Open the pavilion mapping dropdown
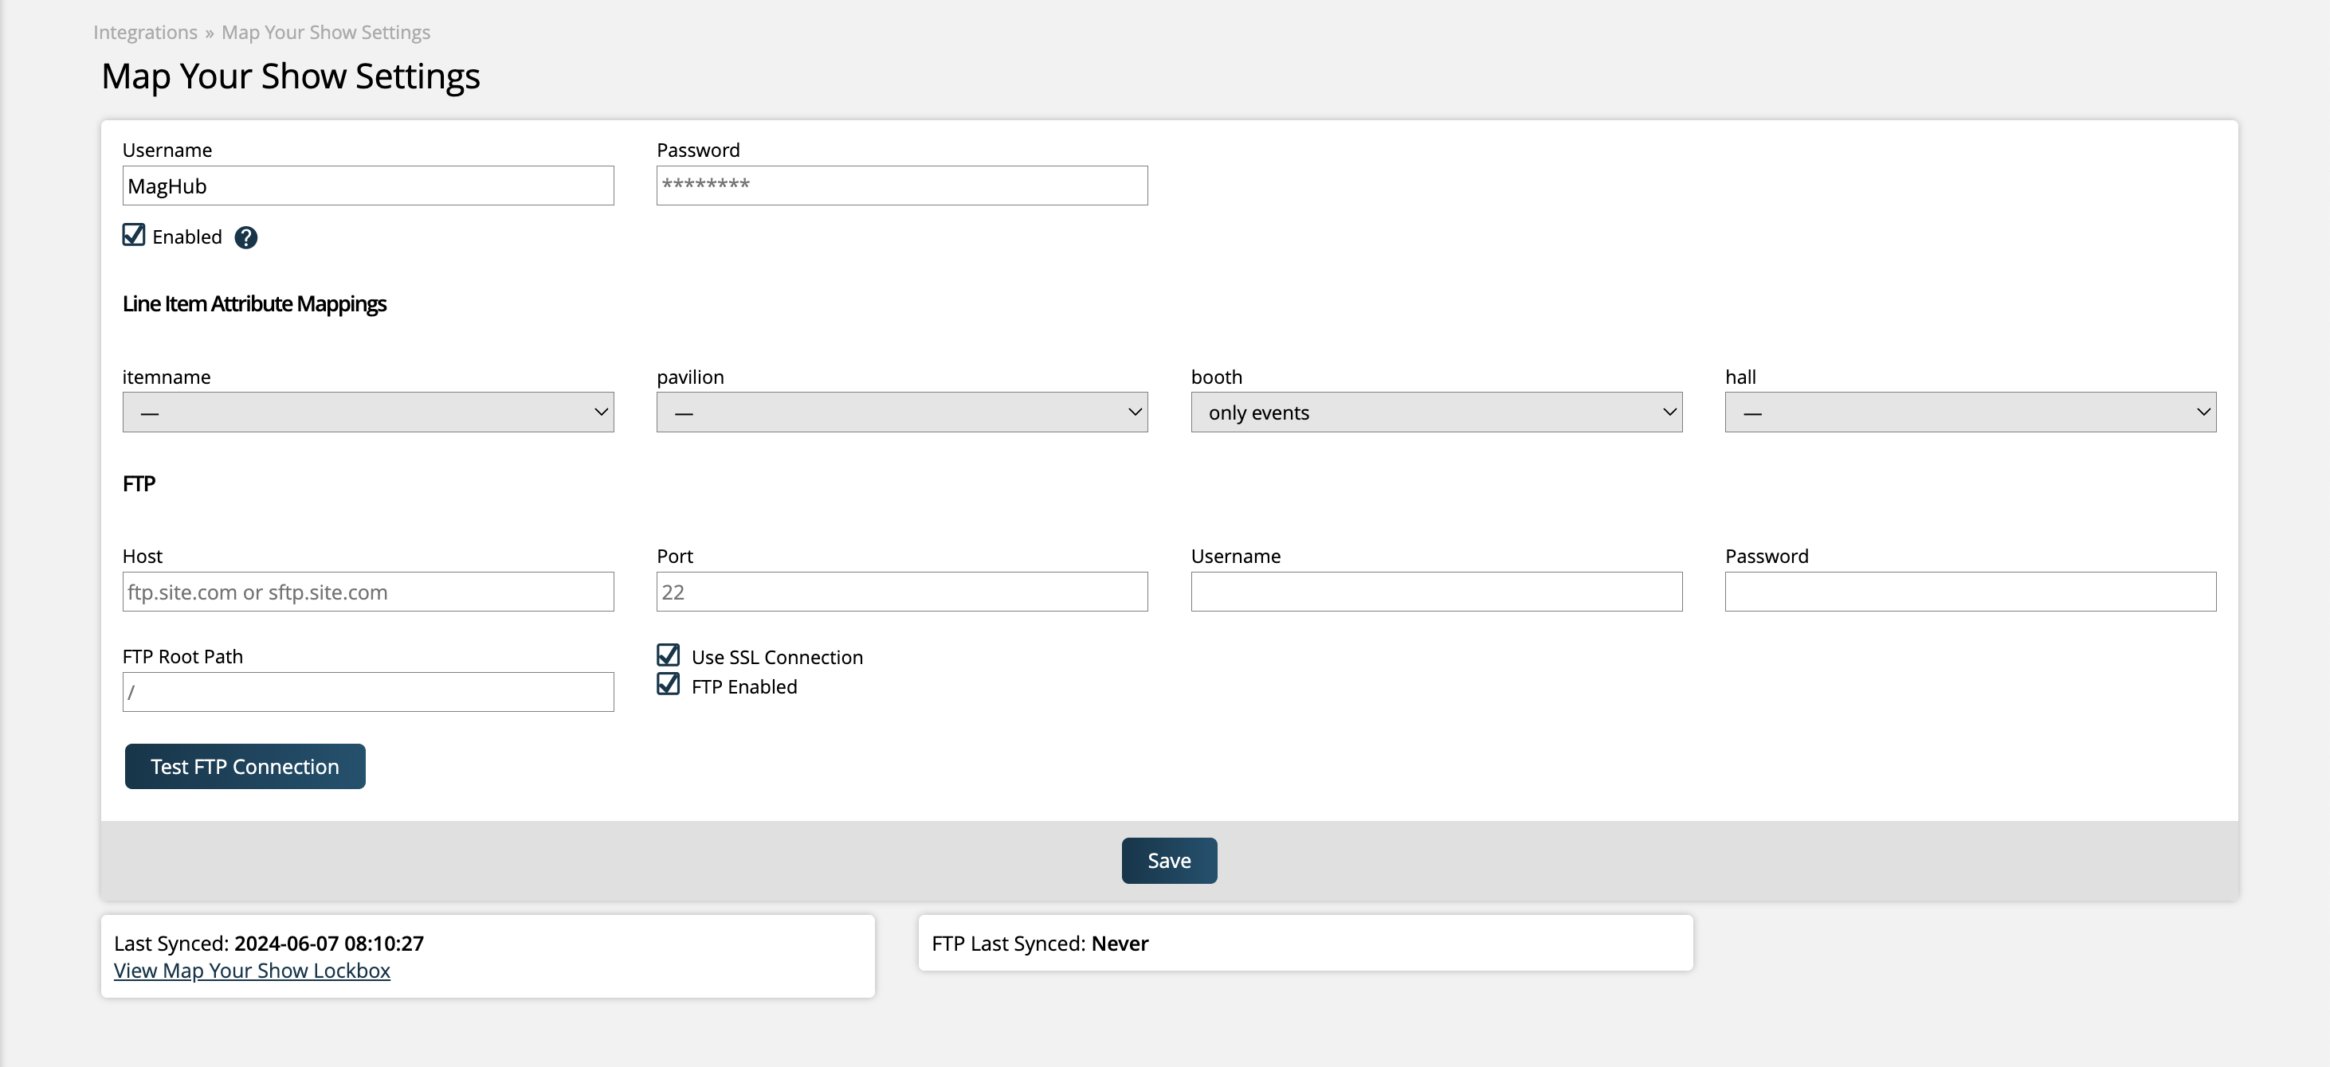Image resolution: width=2330 pixels, height=1067 pixels. (x=901, y=412)
